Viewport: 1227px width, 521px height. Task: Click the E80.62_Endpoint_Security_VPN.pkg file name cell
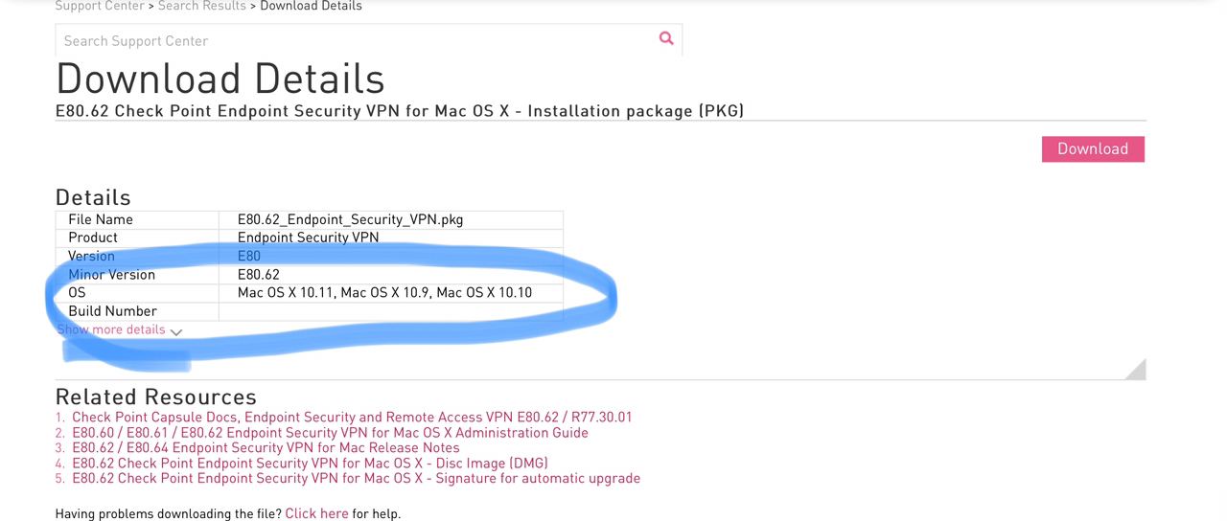(x=350, y=219)
